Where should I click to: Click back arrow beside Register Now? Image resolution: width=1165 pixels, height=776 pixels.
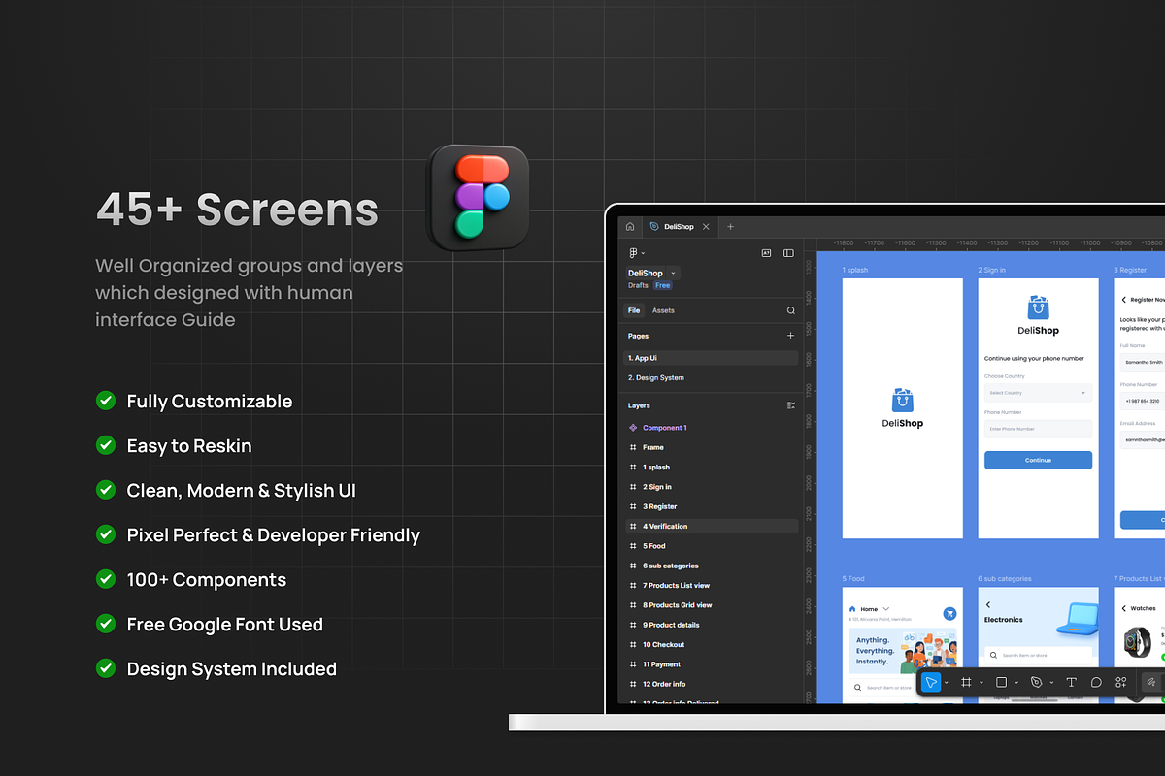click(1124, 300)
